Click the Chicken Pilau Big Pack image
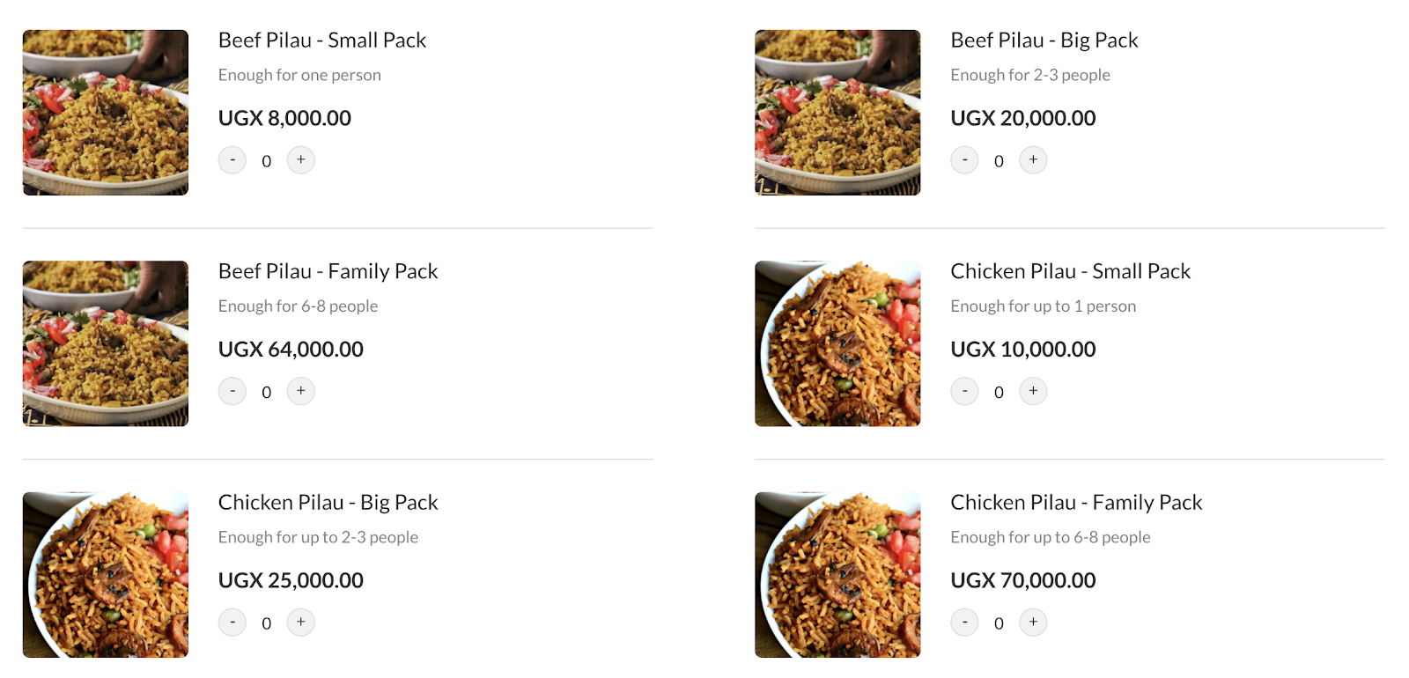Screen dimensions: 1409x678 (x=106, y=575)
